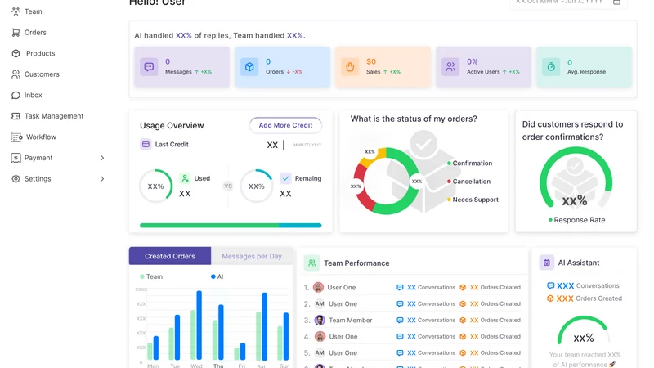
Task: Click row 1 Orders Created cube icon
Action: pos(463,288)
